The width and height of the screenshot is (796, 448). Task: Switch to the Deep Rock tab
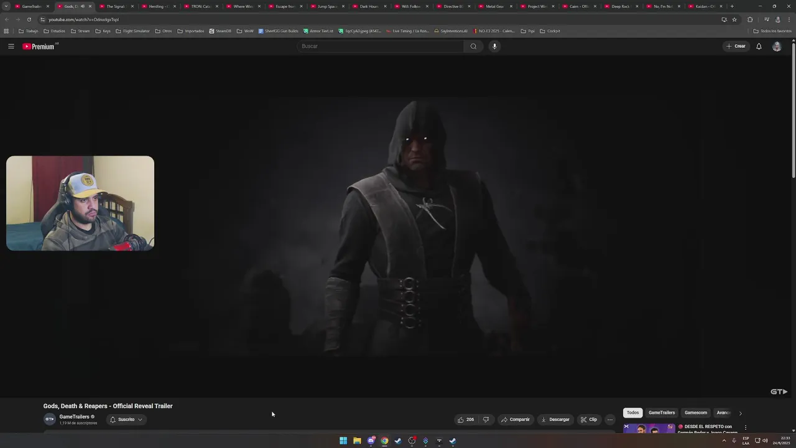coord(621,6)
